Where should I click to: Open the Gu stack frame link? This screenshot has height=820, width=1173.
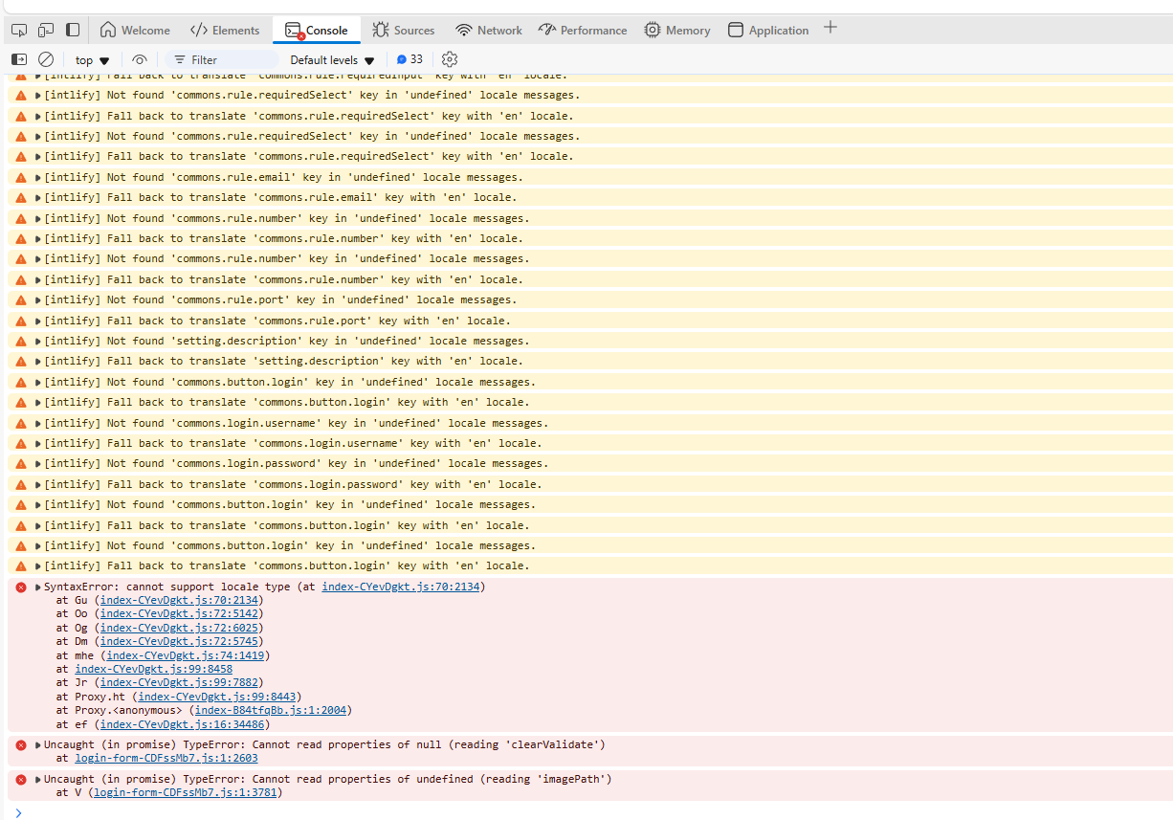[x=179, y=600]
